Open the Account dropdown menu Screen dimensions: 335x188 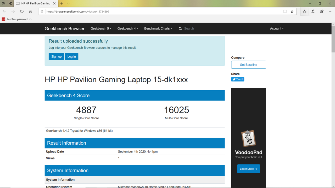click(277, 28)
